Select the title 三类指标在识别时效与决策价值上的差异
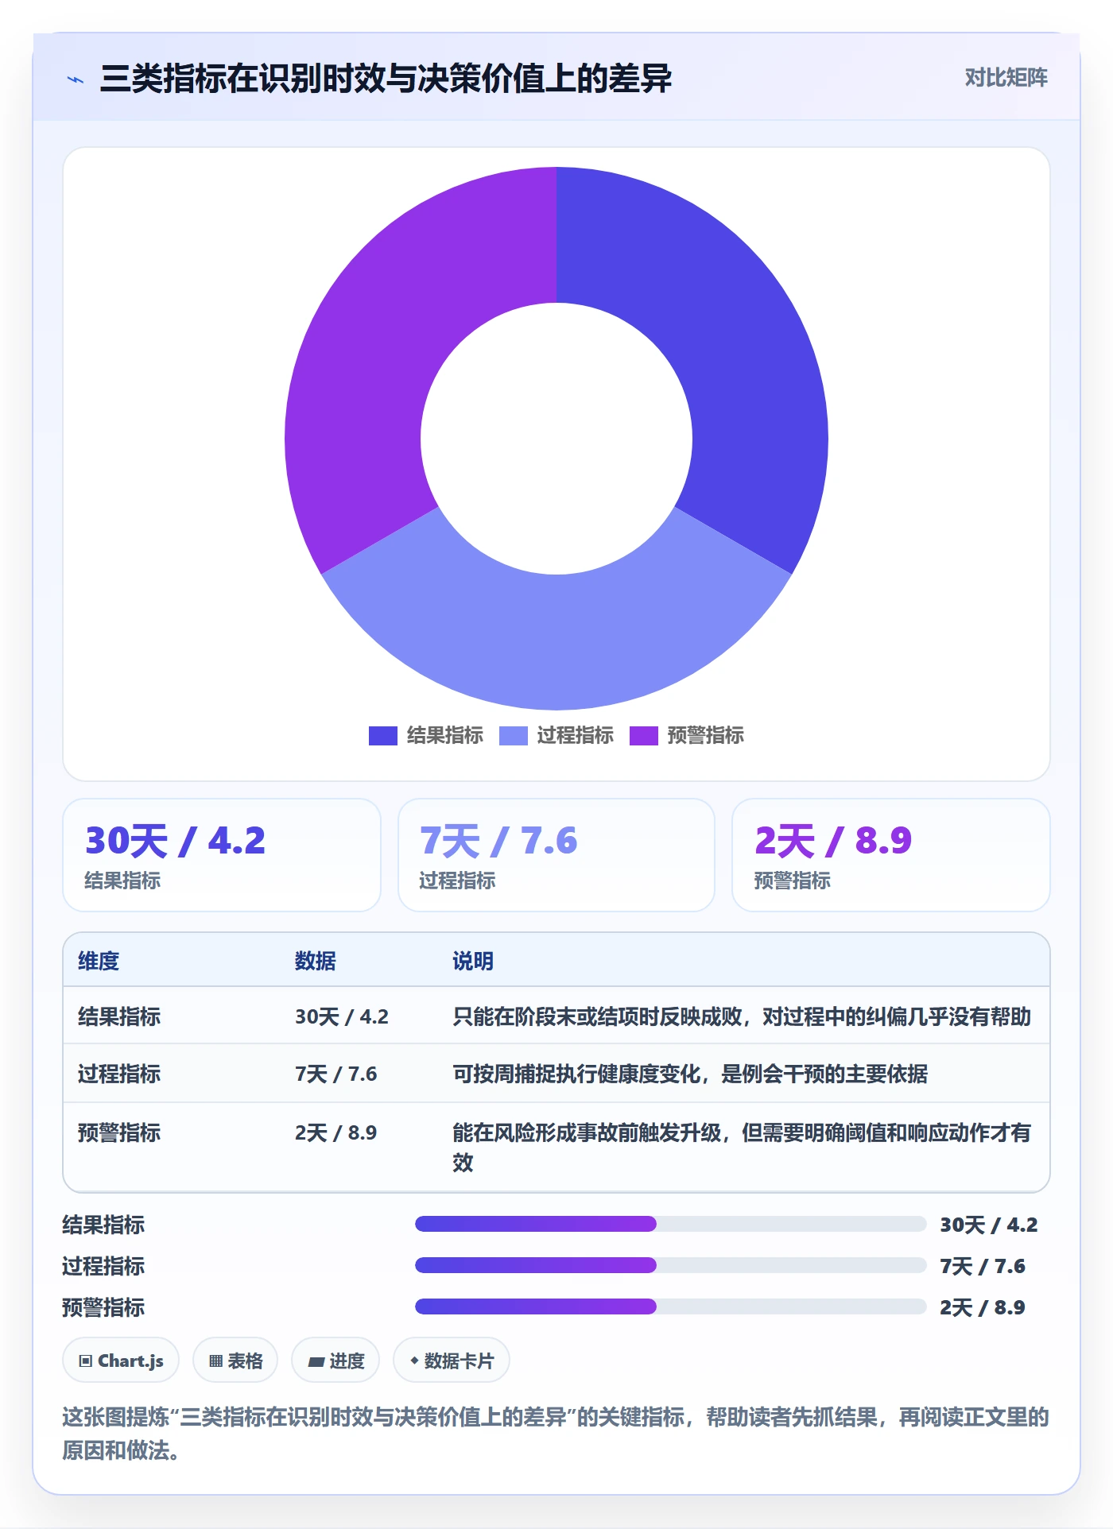 [386, 79]
